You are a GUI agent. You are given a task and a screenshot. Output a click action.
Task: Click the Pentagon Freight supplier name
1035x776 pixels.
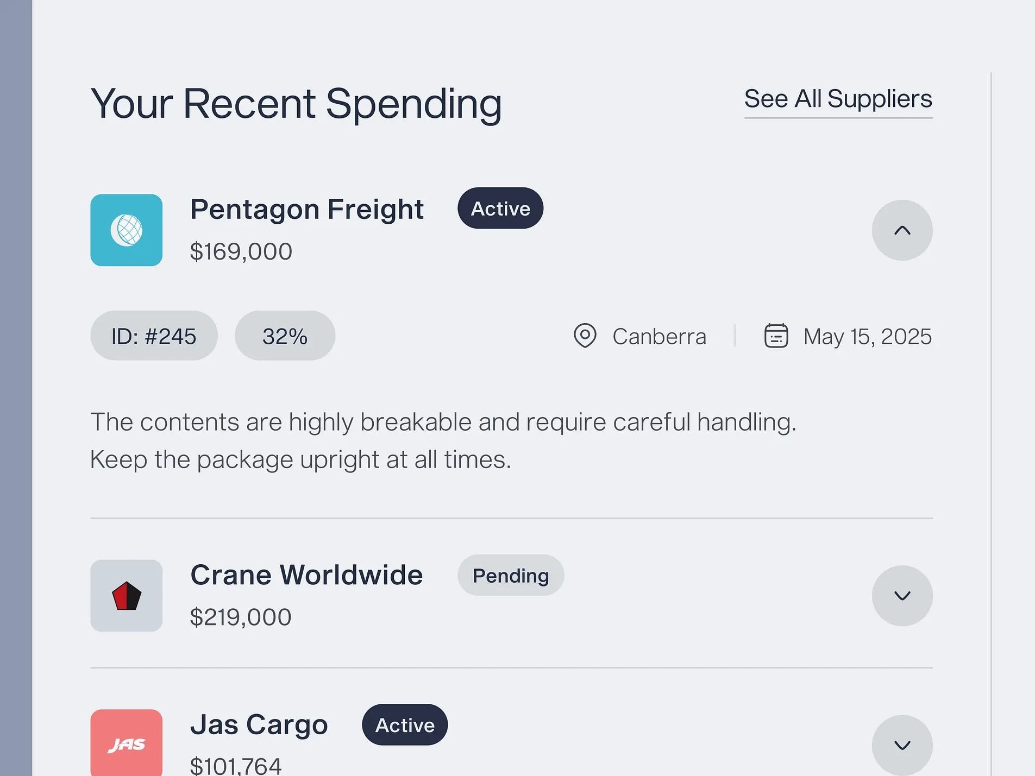pos(307,210)
